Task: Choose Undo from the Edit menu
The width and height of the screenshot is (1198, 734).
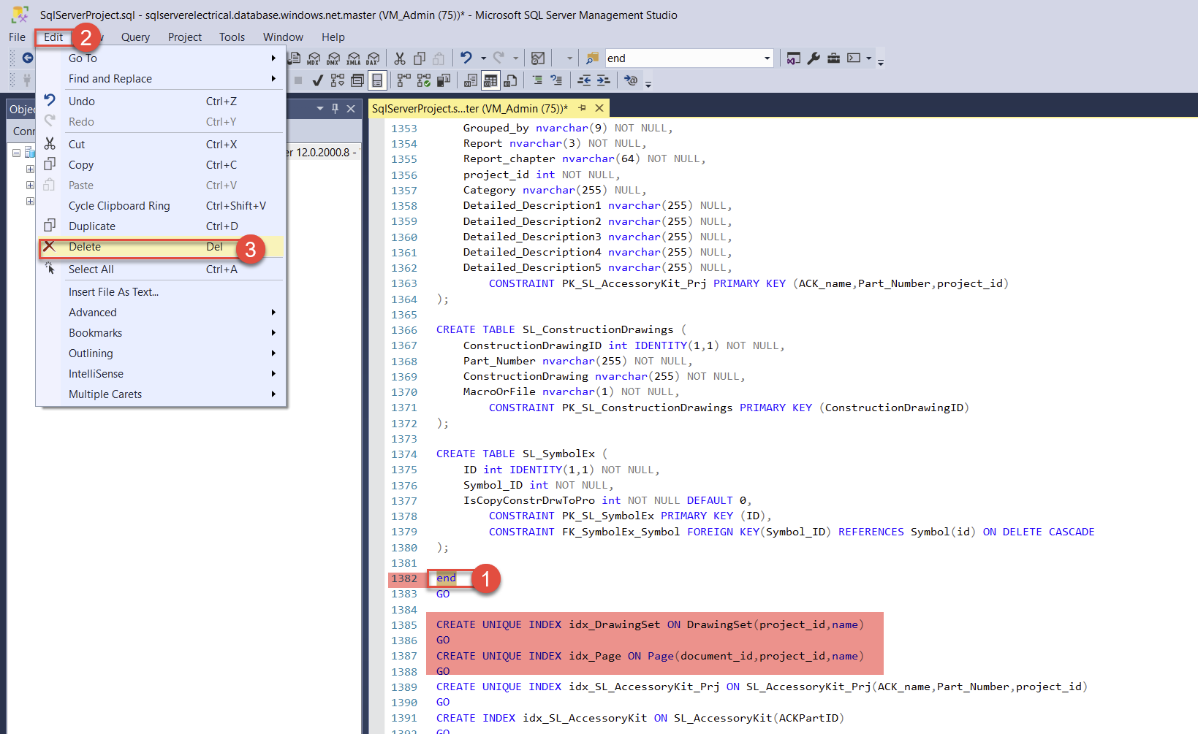Action: pyautogui.click(x=161, y=102)
